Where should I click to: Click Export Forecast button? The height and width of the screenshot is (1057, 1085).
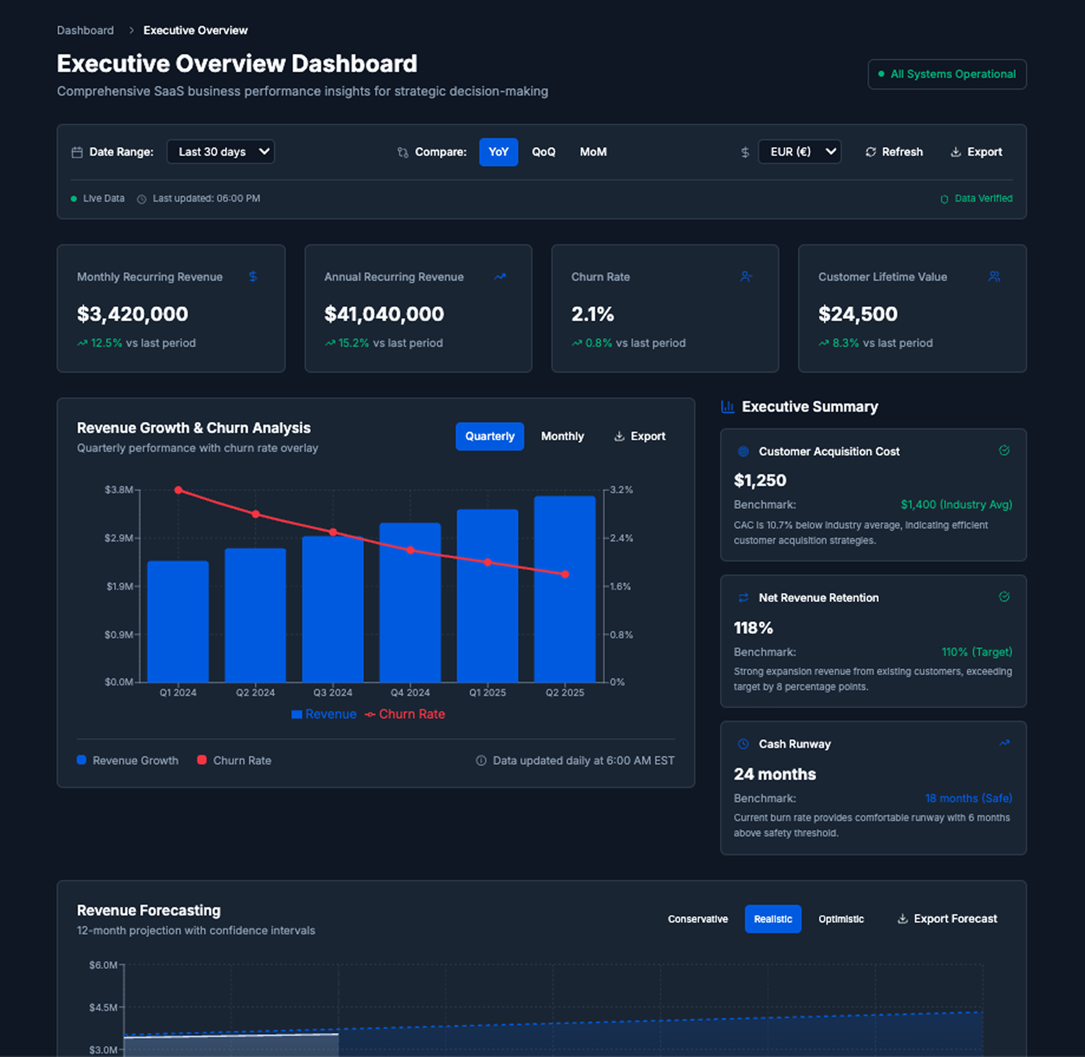(947, 919)
